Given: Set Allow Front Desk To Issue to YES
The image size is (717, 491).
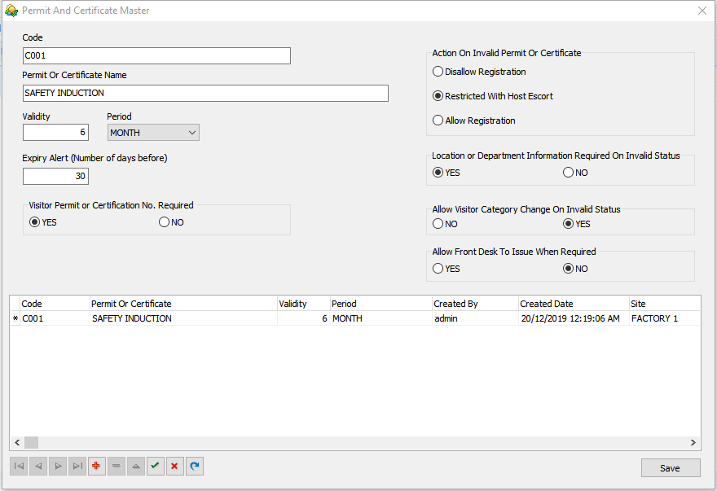Looking at the screenshot, I should coord(438,269).
